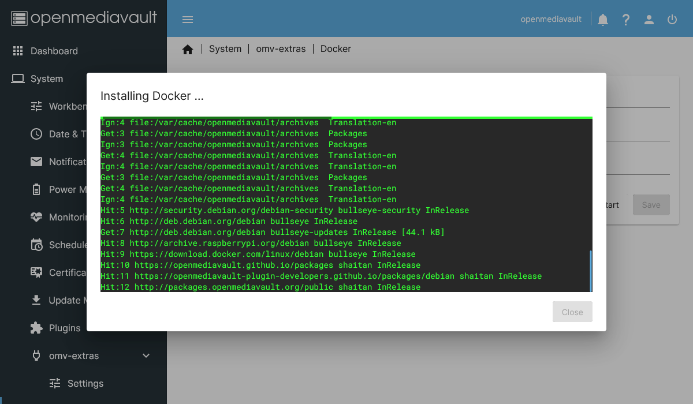Screen dimensions: 693x404
Task: Go to home via breadcrumb house icon
Action: click(188, 49)
